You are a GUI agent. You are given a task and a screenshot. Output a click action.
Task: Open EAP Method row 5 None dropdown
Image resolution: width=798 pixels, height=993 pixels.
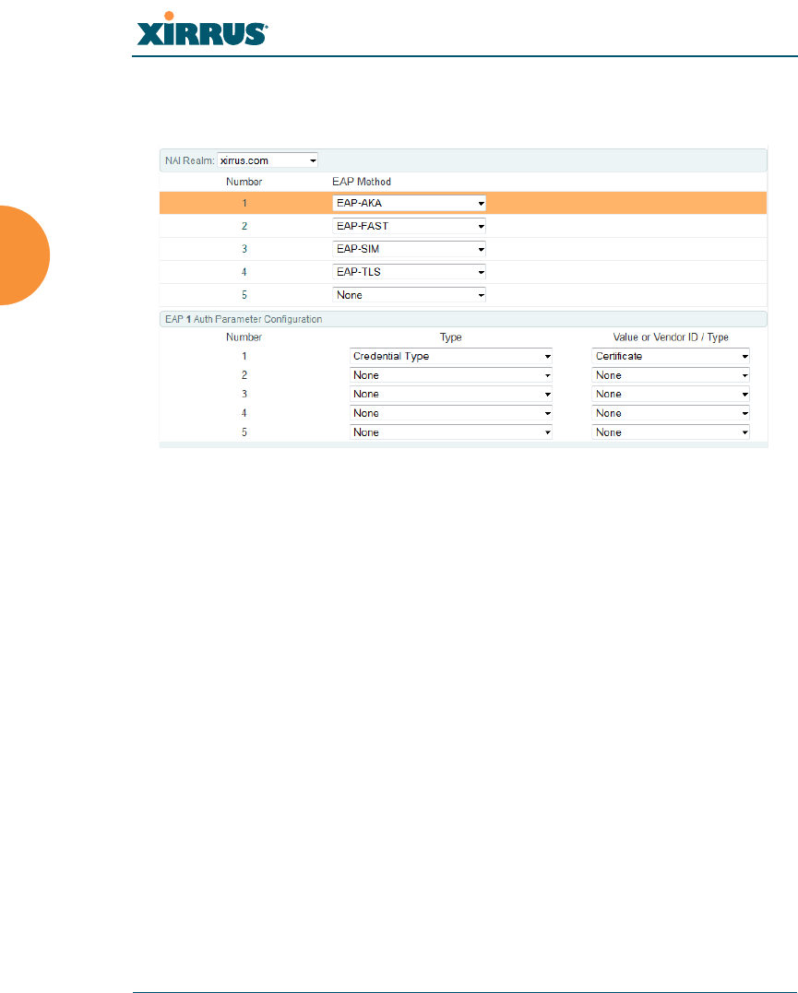coord(409,294)
